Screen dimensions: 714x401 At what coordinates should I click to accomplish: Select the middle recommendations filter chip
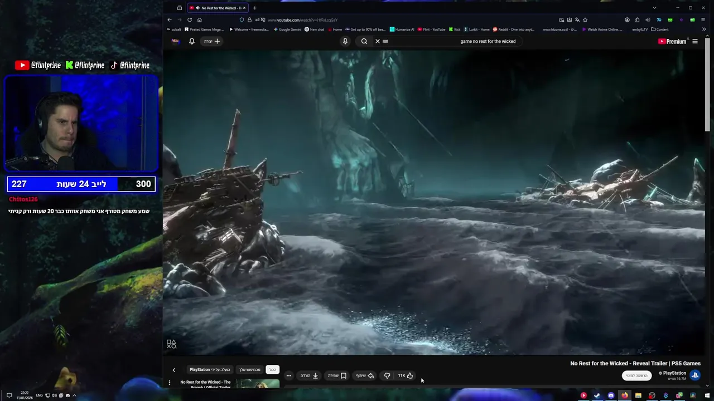pyautogui.click(x=250, y=370)
